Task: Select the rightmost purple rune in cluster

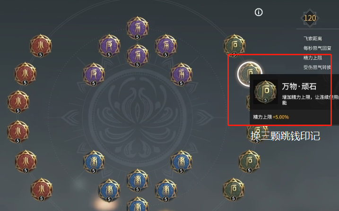Action: [x=181, y=74]
